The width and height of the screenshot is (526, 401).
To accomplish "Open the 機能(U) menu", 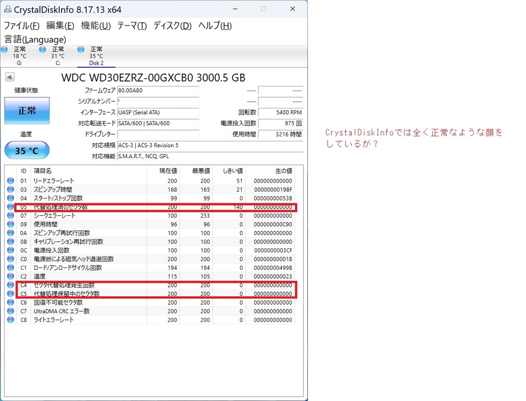I will point(96,26).
